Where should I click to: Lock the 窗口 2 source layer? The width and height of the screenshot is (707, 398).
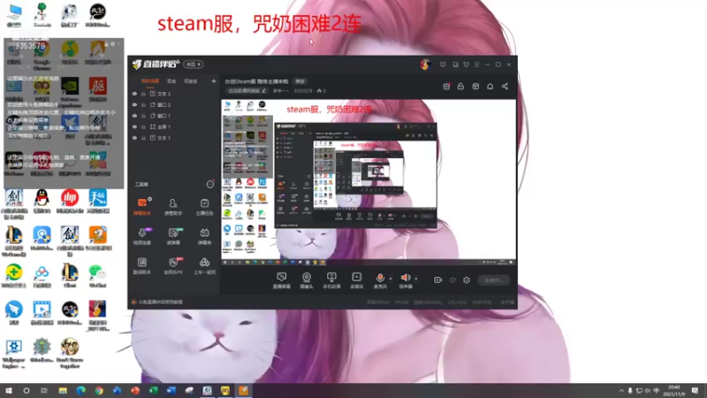click(x=143, y=104)
